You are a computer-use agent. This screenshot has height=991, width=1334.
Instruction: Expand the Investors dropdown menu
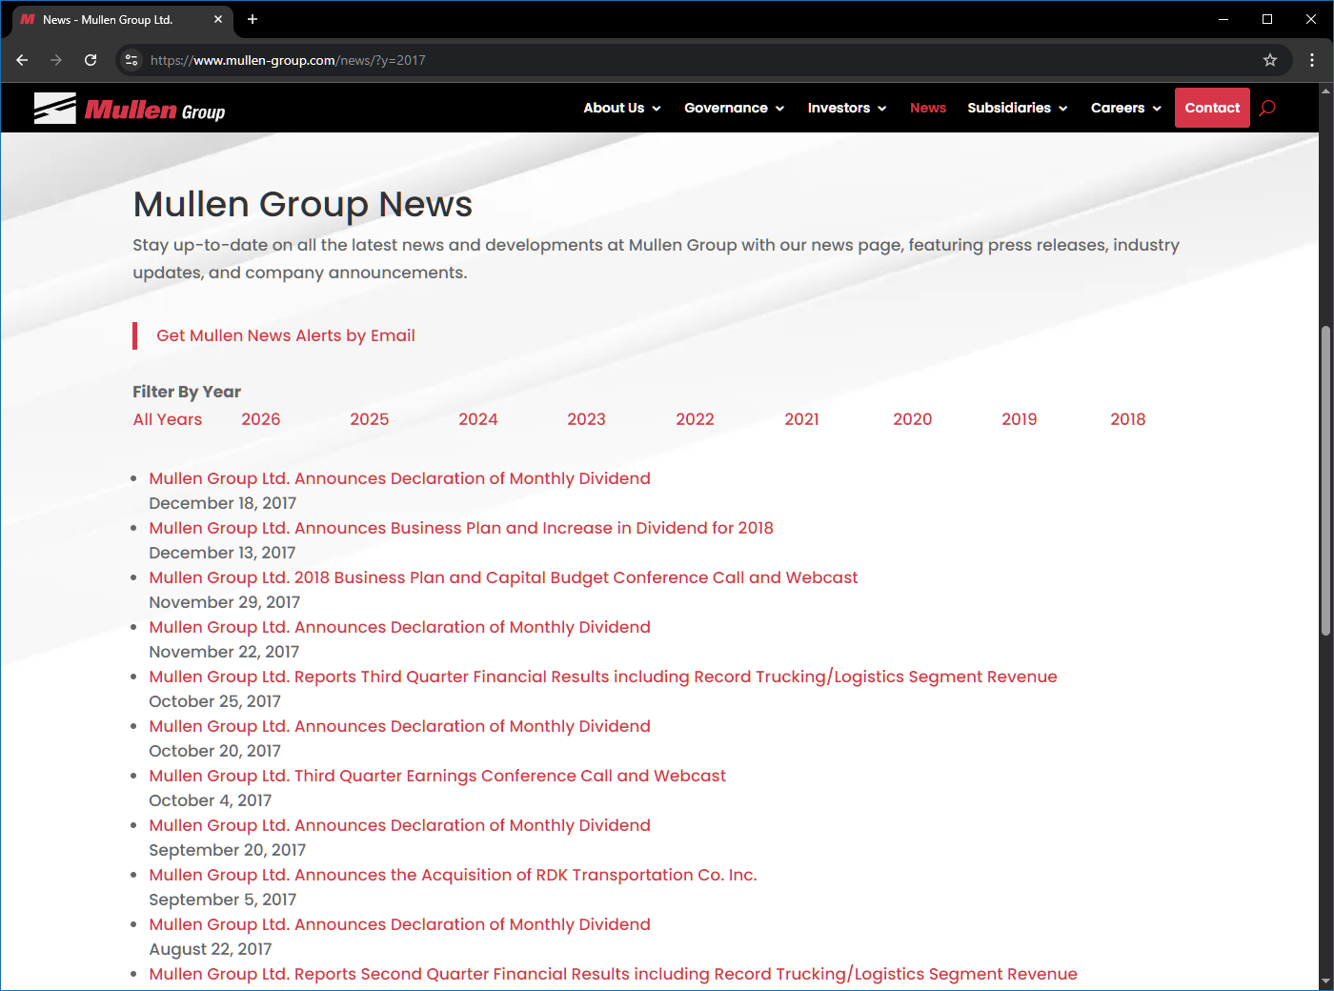tap(847, 108)
